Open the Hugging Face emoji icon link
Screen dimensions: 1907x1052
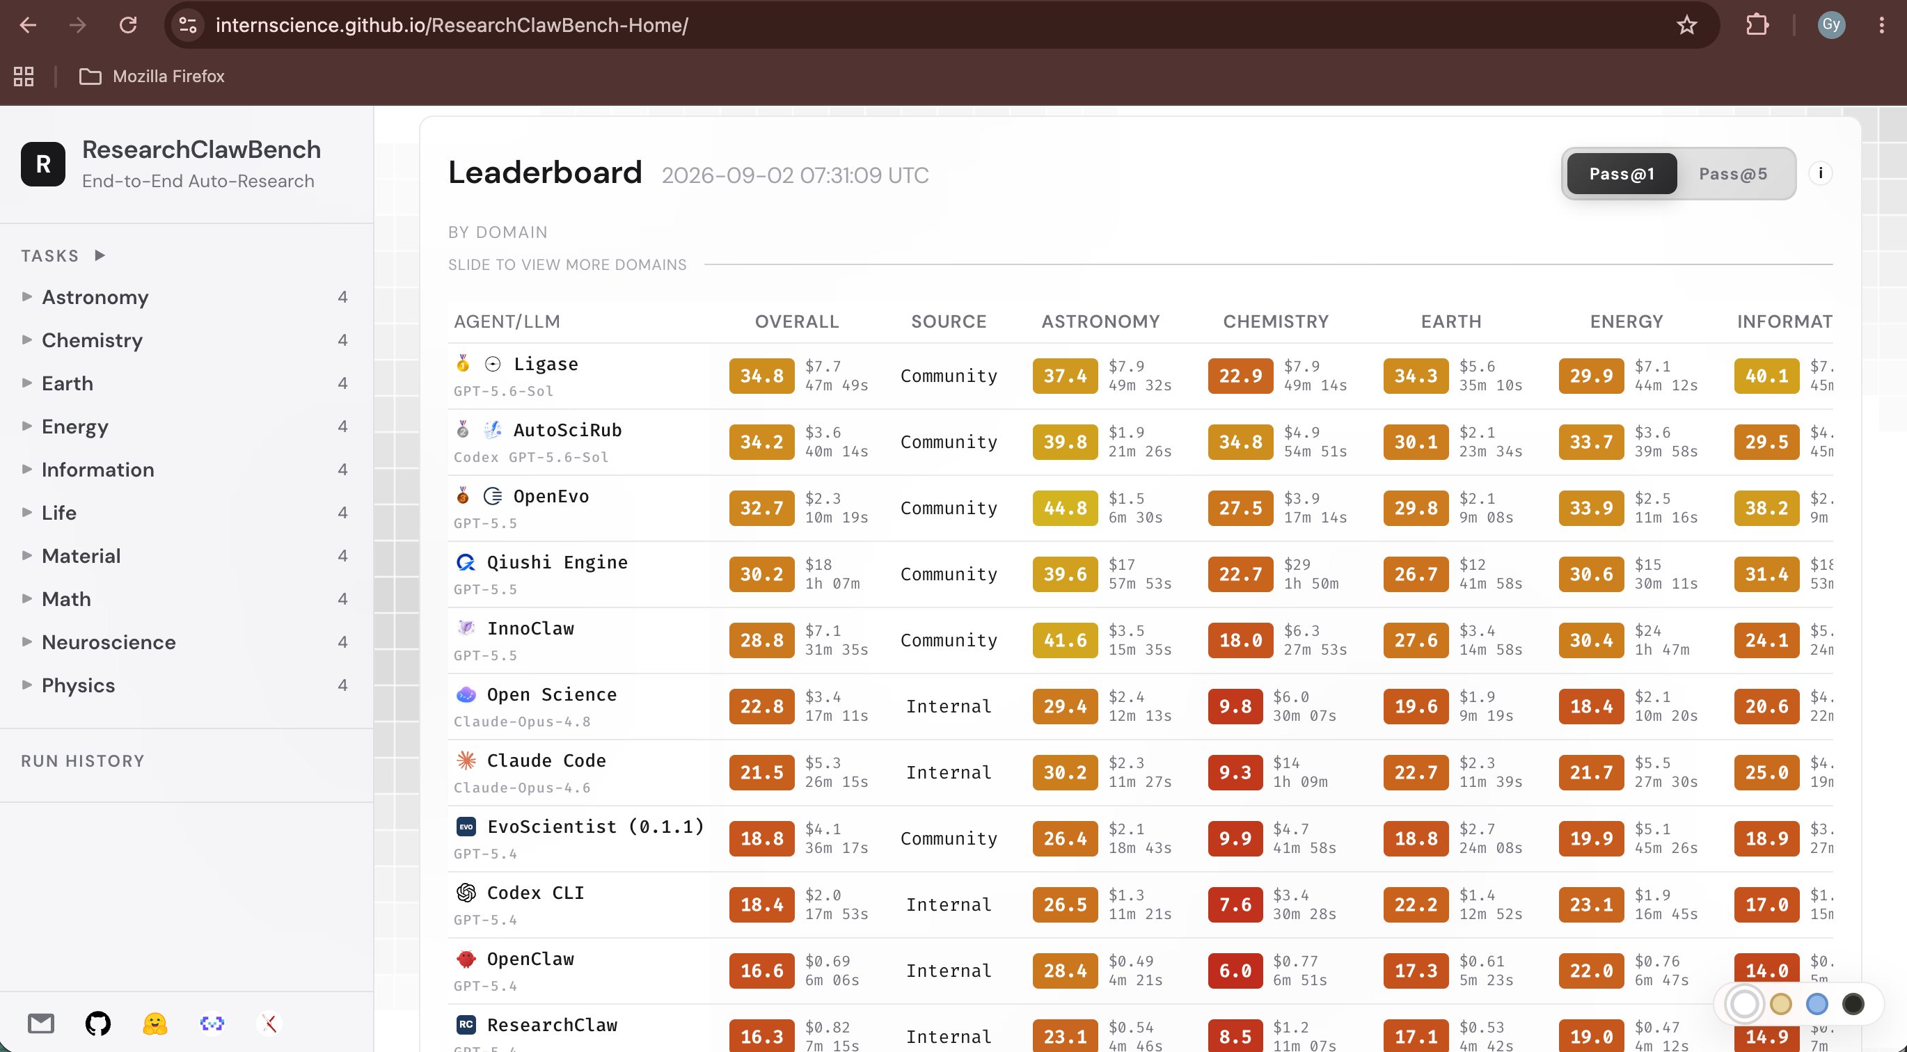155,1023
